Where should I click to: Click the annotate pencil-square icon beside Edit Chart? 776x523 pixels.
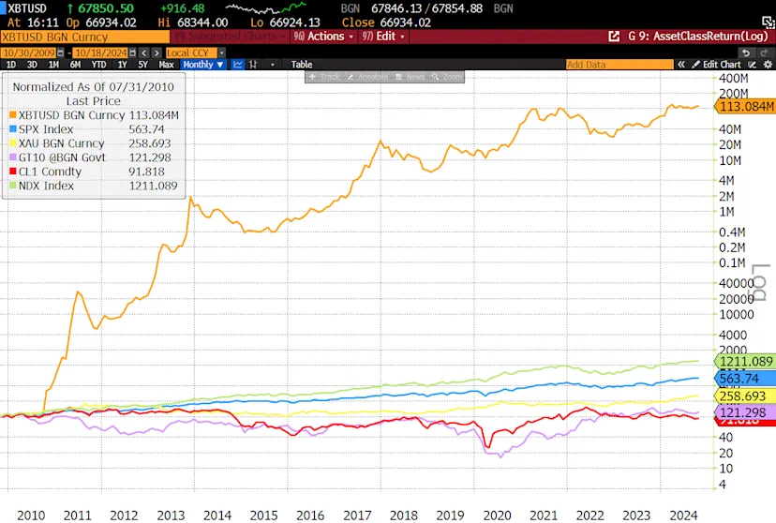click(753, 65)
